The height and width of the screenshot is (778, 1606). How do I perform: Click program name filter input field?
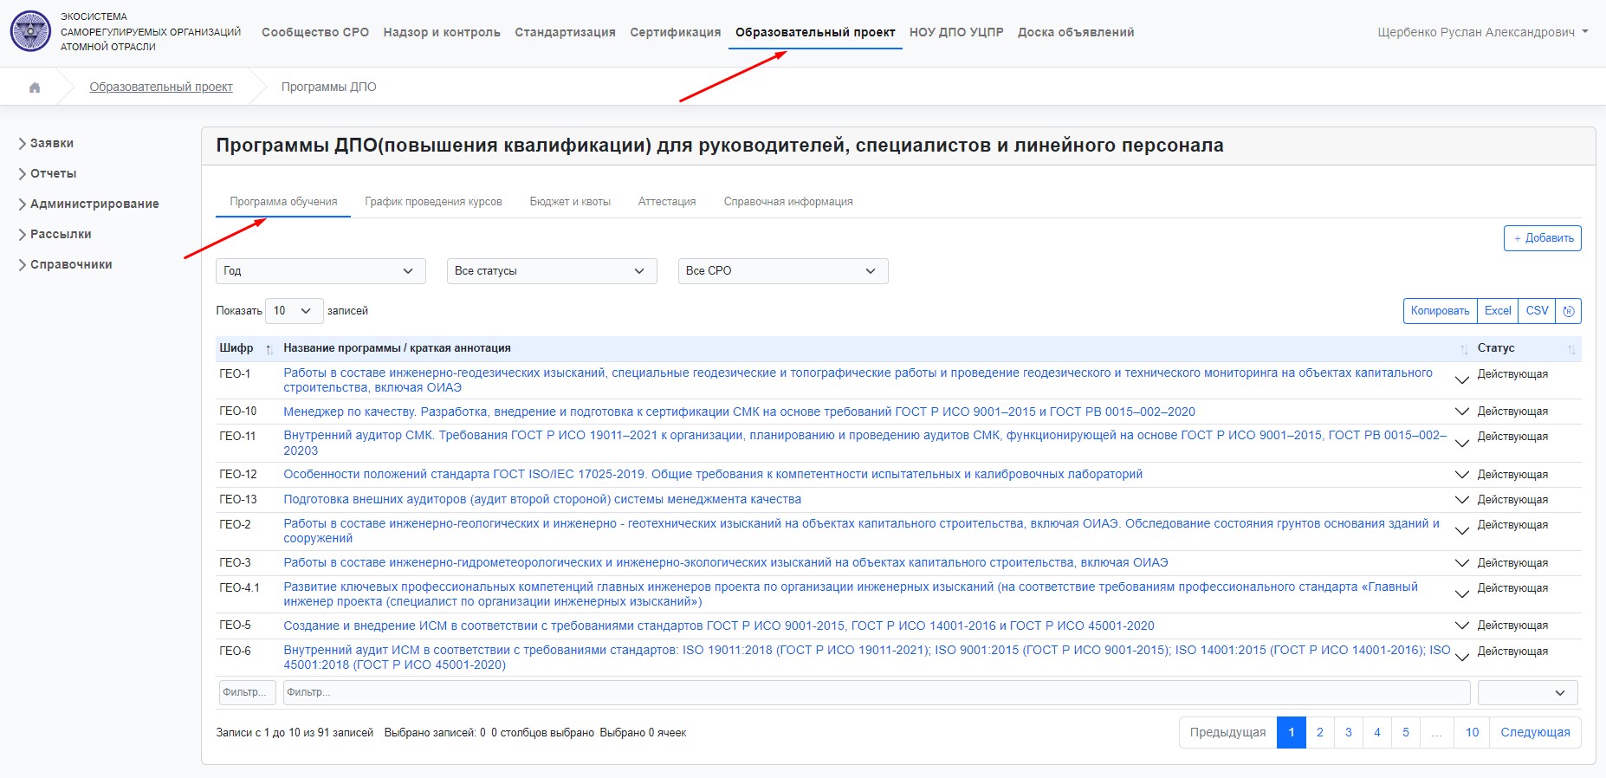[877, 692]
